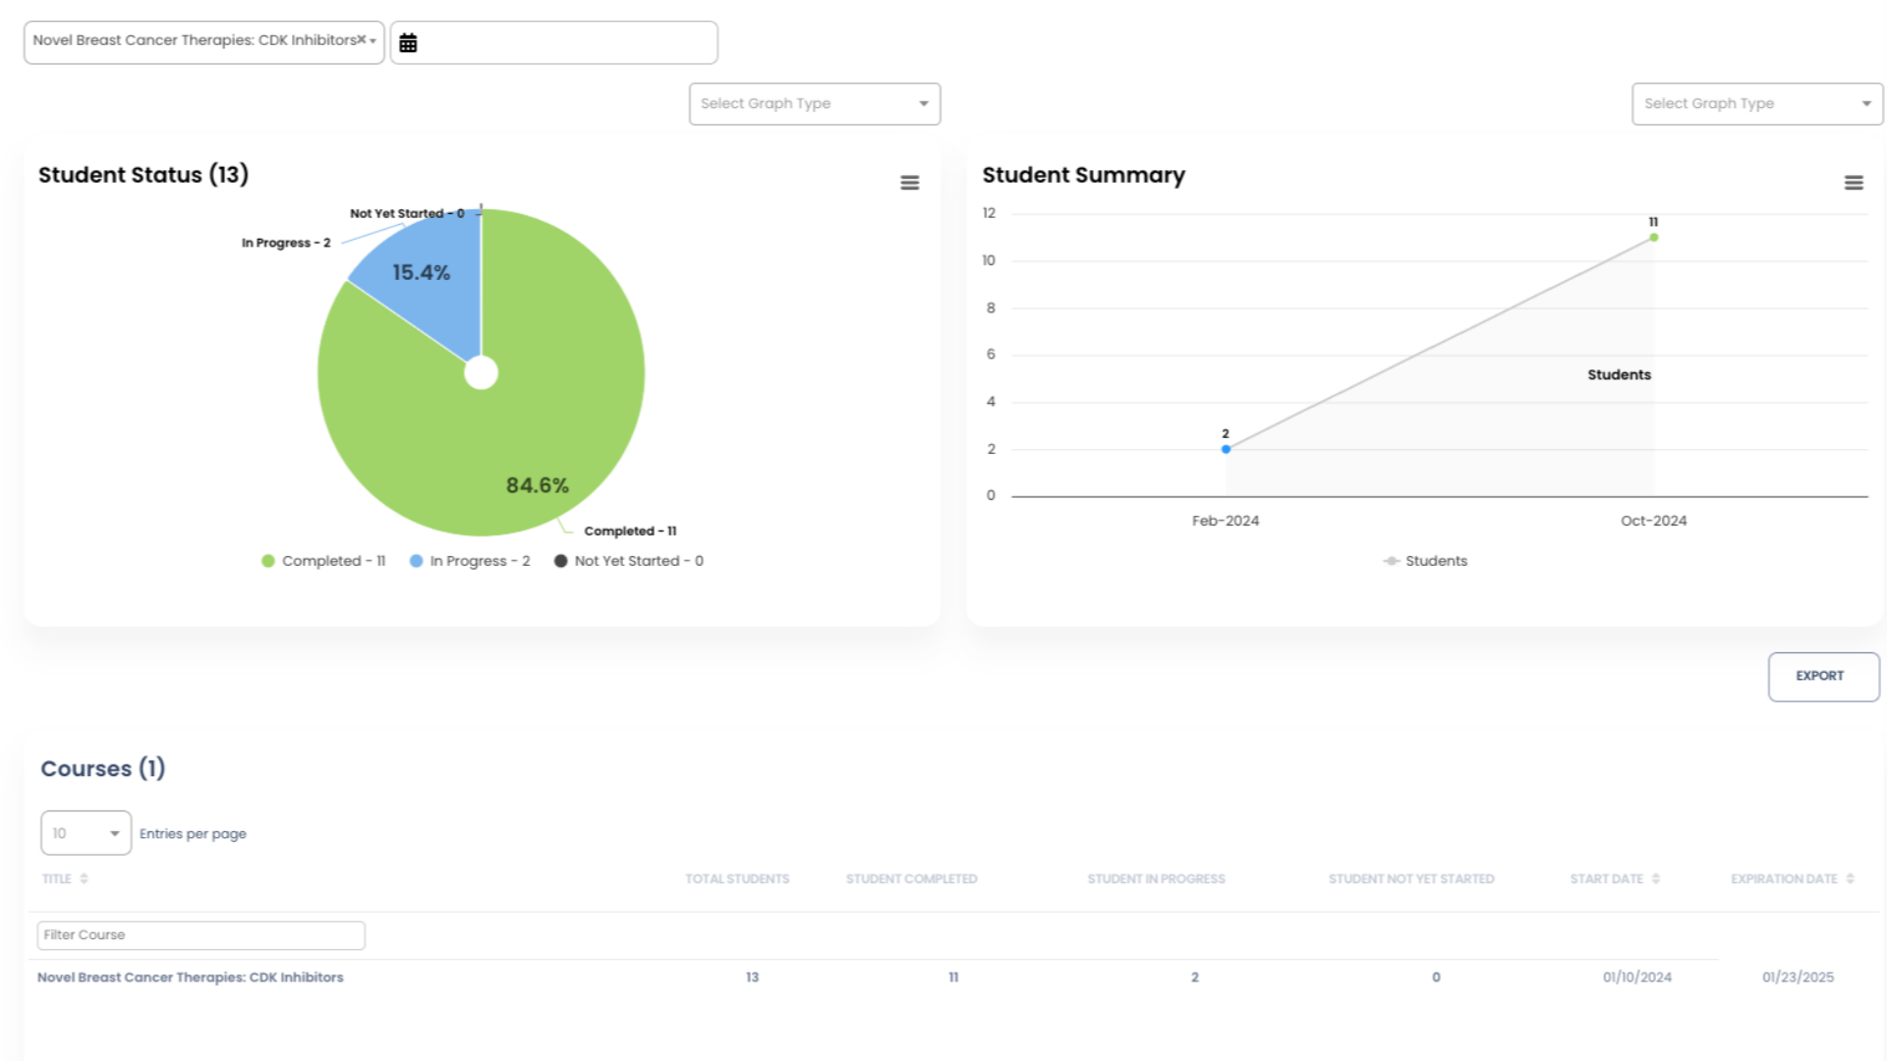The height and width of the screenshot is (1061, 1887).
Task: Open the left Select Graph Type dropdown
Action: point(813,103)
